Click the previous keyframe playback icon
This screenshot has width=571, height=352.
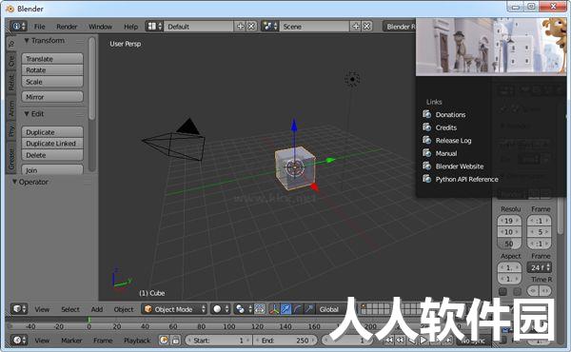(x=401, y=341)
